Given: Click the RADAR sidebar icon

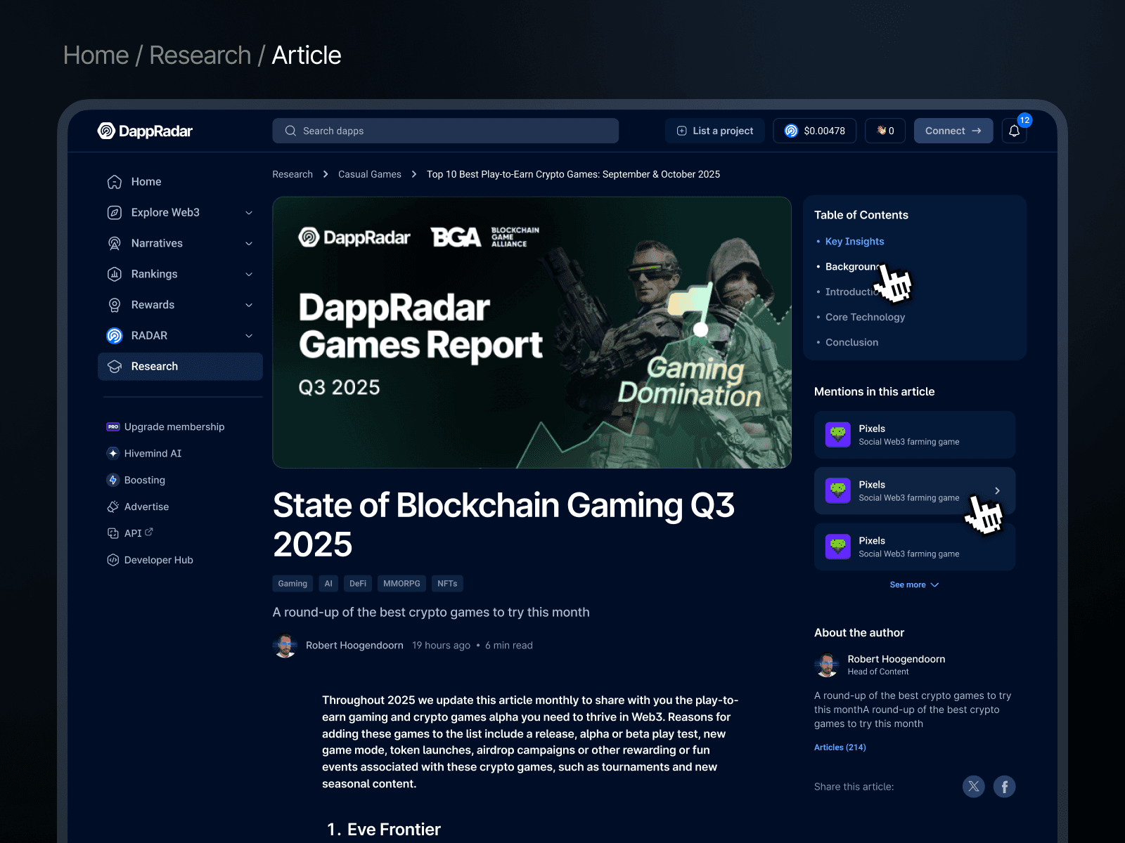Looking at the screenshot, I should 115,336.
